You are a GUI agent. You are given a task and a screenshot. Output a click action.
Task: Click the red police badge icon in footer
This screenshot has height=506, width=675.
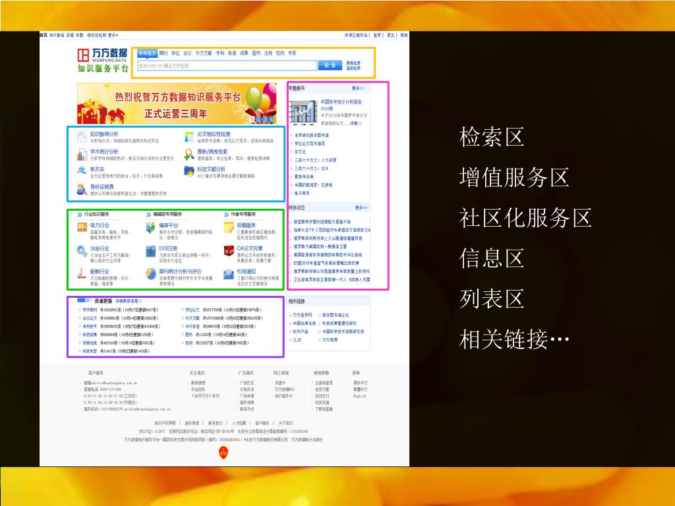point(223,452)
